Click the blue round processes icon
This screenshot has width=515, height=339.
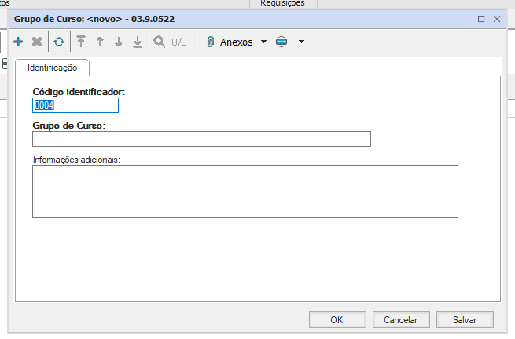pyautogui.click(x=282, y=42)
